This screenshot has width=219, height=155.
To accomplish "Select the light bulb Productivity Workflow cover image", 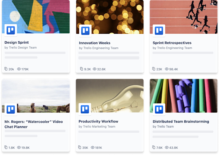I will point(109,96).
